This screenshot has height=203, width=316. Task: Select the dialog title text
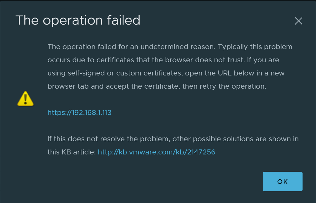[78, 20]
